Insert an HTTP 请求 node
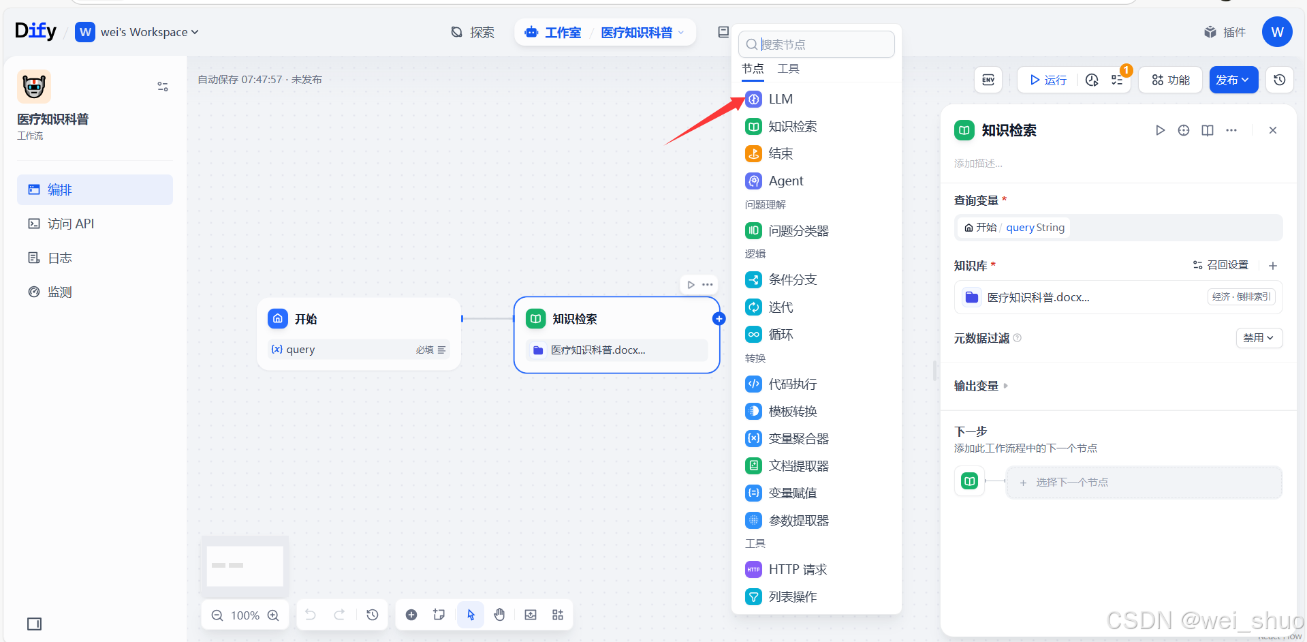The height and width of the screenshot is (642, 1307). 797,569
